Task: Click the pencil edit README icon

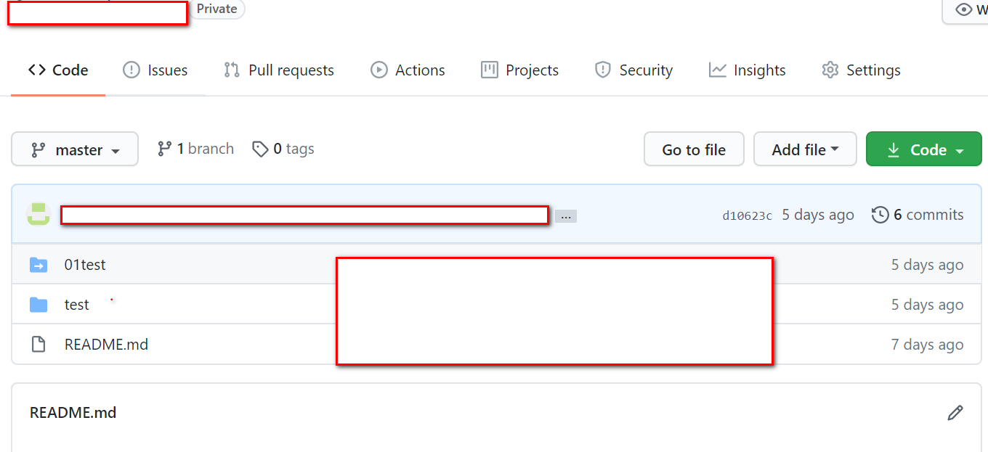Action: (x=955, y=413)
